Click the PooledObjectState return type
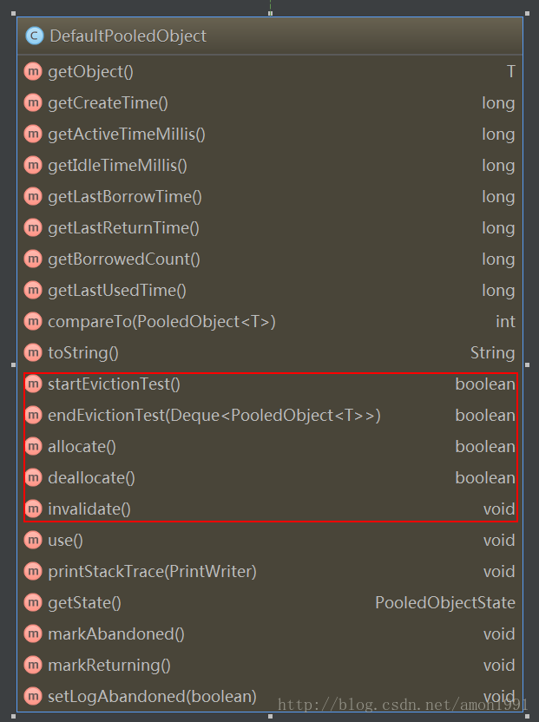Screen dimensions: 539x722 (445, 602)
